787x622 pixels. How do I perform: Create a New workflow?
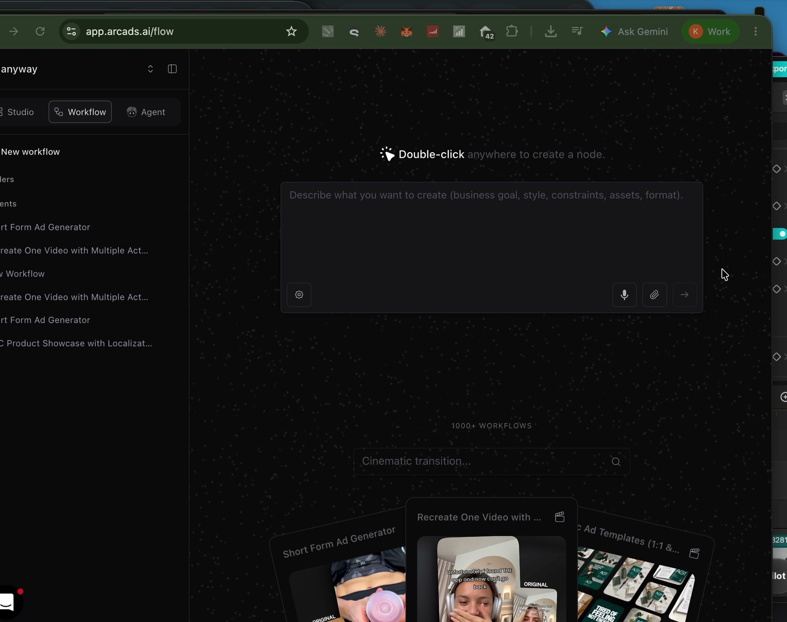pos(30,152)
